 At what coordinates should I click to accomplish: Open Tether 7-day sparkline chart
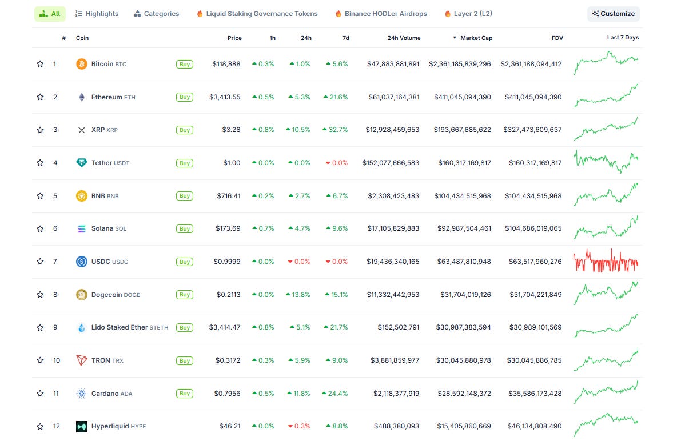click(x=606, y=162)
